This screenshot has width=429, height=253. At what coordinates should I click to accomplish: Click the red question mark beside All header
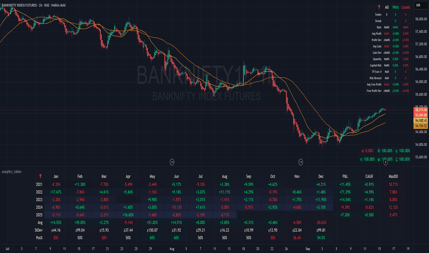pos(378,7)
